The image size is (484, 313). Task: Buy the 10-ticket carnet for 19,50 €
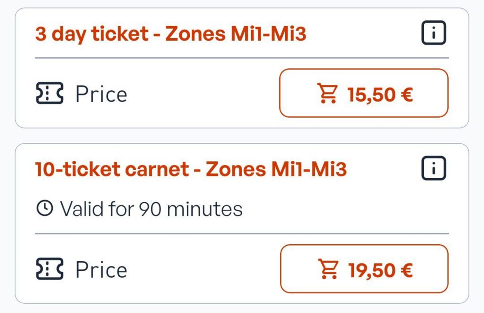(363, 269)
